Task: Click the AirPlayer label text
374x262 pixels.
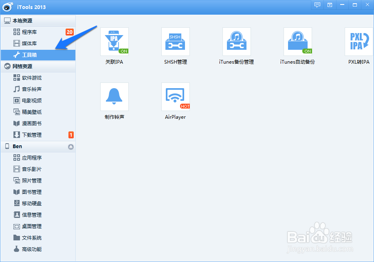Action: coord(175,117)
